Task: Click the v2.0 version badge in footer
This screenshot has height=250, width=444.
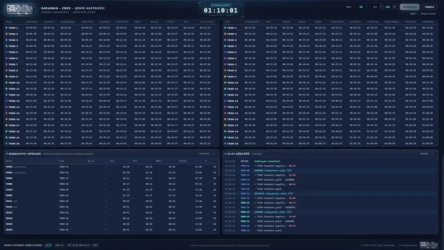Action: click(x=48, y=245)
